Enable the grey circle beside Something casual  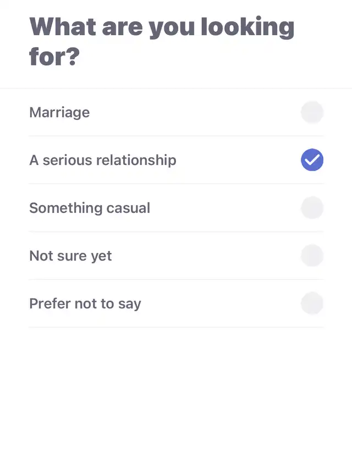312,208
